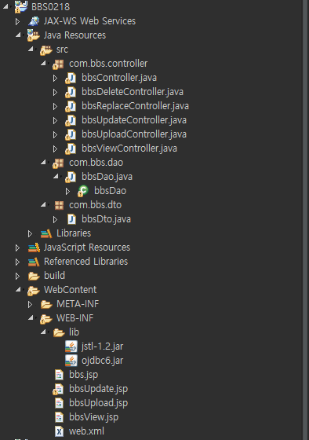Select the bbsView.jsp file
Screen dimensions: 309x440
click(93, 417)
